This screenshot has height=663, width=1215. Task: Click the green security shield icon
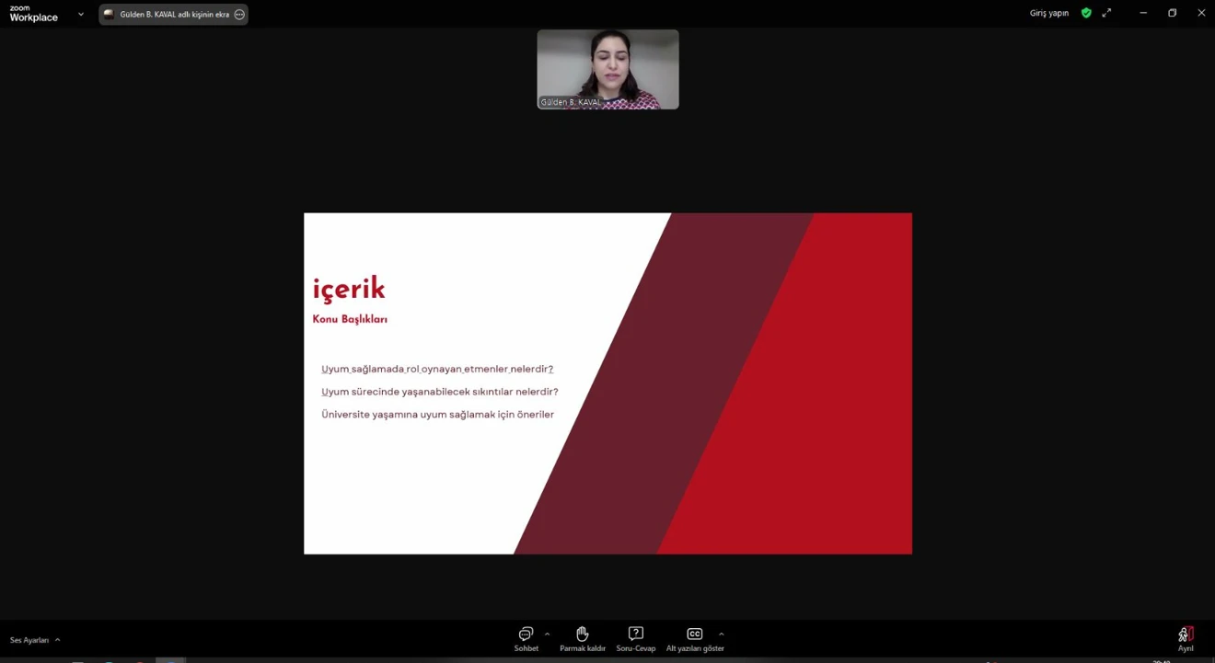point(1086,13)
